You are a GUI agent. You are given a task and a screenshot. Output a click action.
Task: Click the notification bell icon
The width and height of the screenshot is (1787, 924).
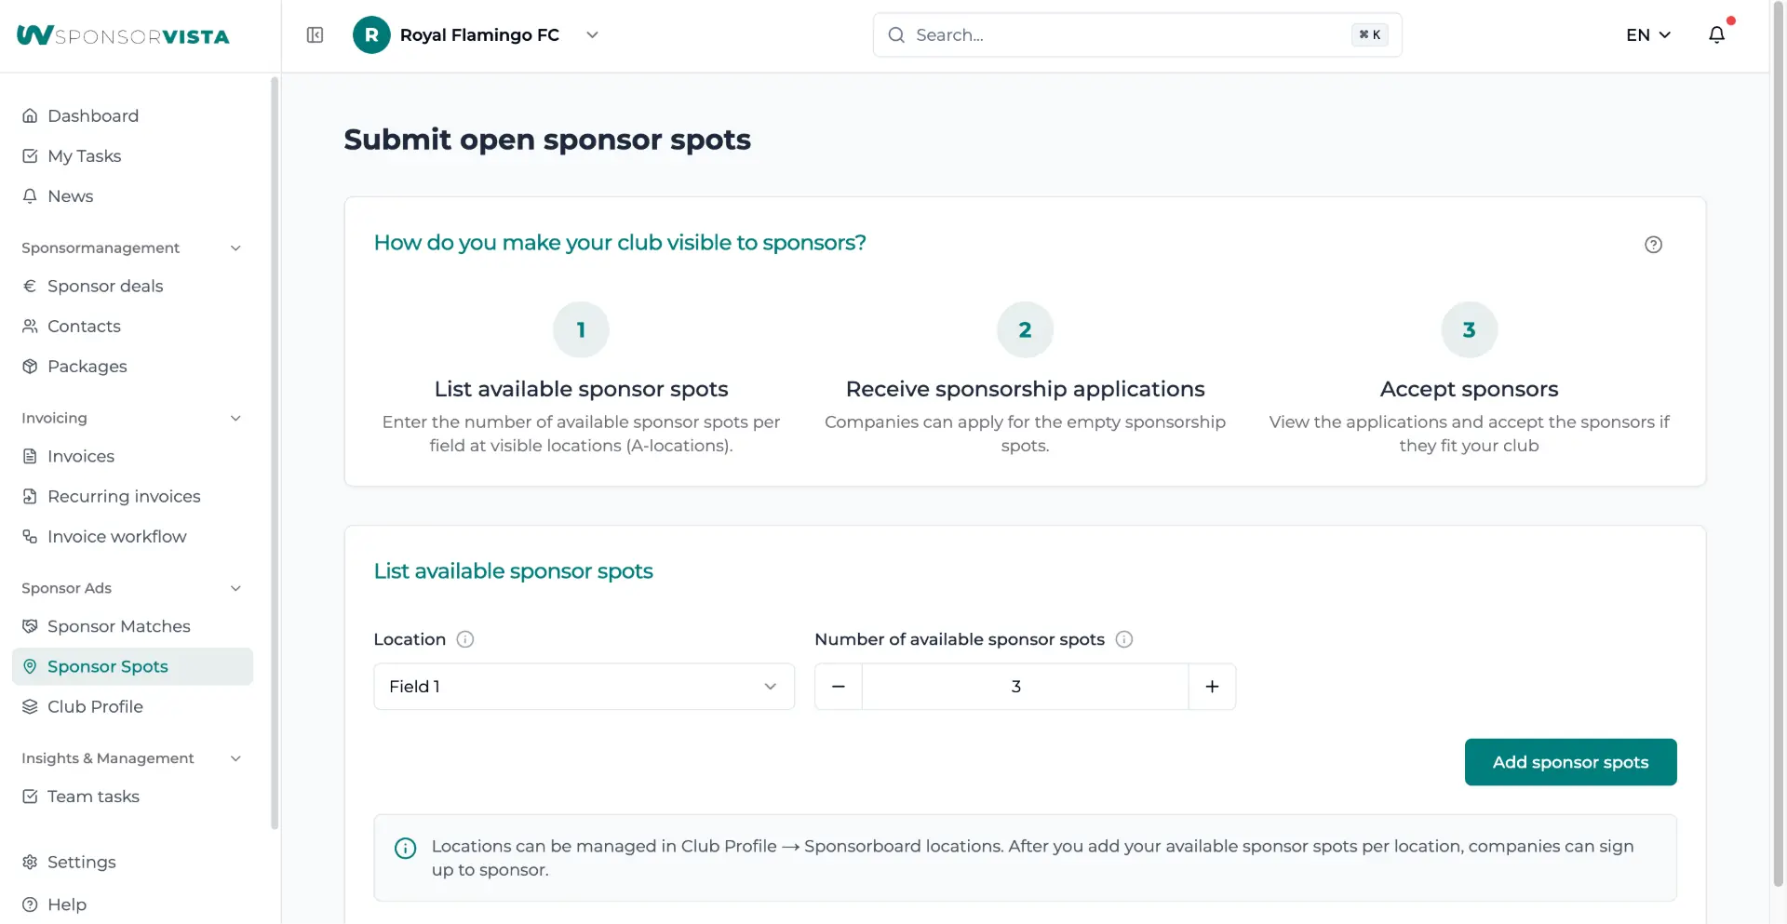pos(1716,34)
